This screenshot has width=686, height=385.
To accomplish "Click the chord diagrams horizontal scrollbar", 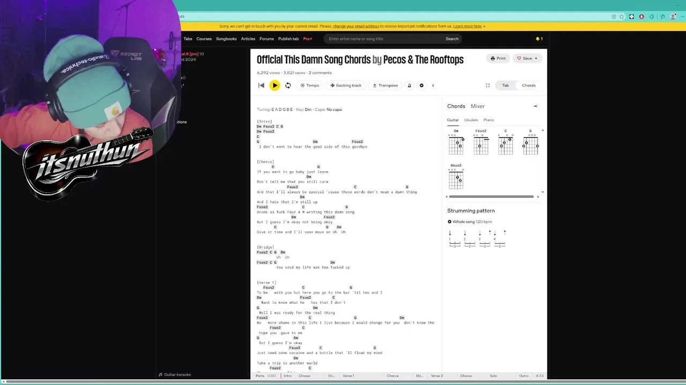I will tap(490, 197).
